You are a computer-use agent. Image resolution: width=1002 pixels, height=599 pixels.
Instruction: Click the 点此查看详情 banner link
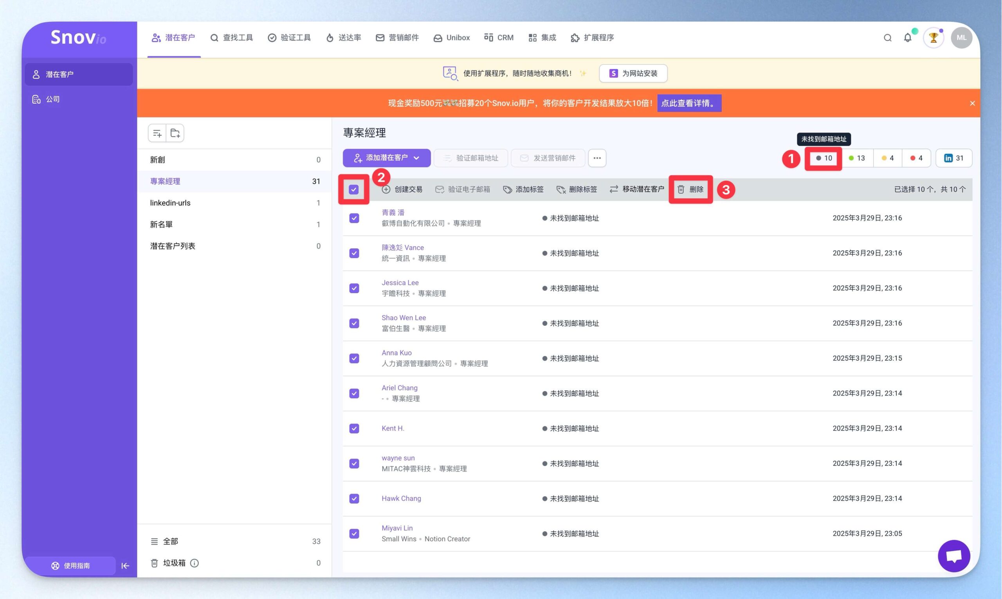pos(689,103)
